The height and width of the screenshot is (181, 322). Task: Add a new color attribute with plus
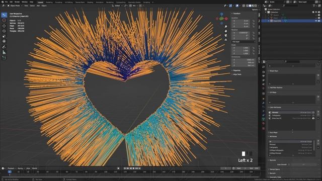tap(318, 112)
